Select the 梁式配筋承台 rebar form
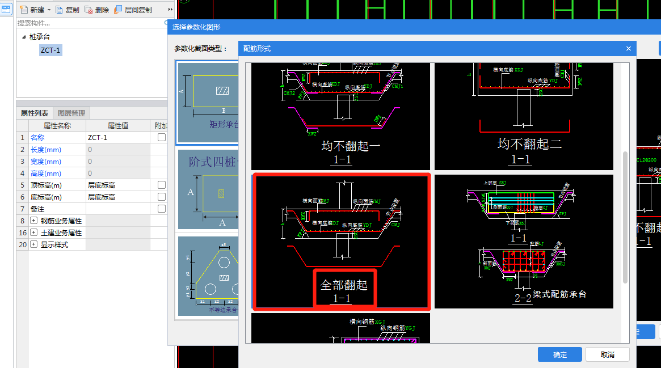661x368 pixels. 524,242
